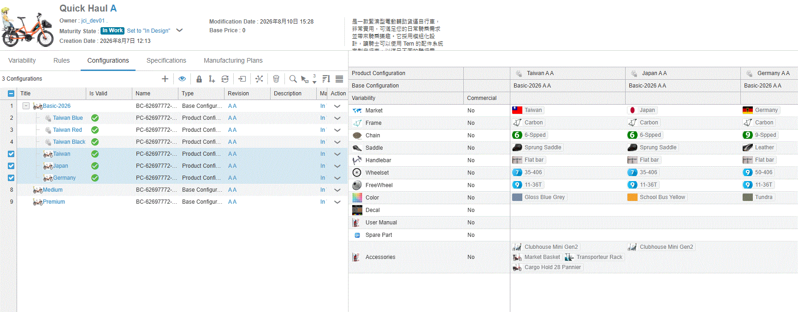Click the Germany flag icon in the Market row
This screenshot has height=312, width=798.
coord(748,110)
